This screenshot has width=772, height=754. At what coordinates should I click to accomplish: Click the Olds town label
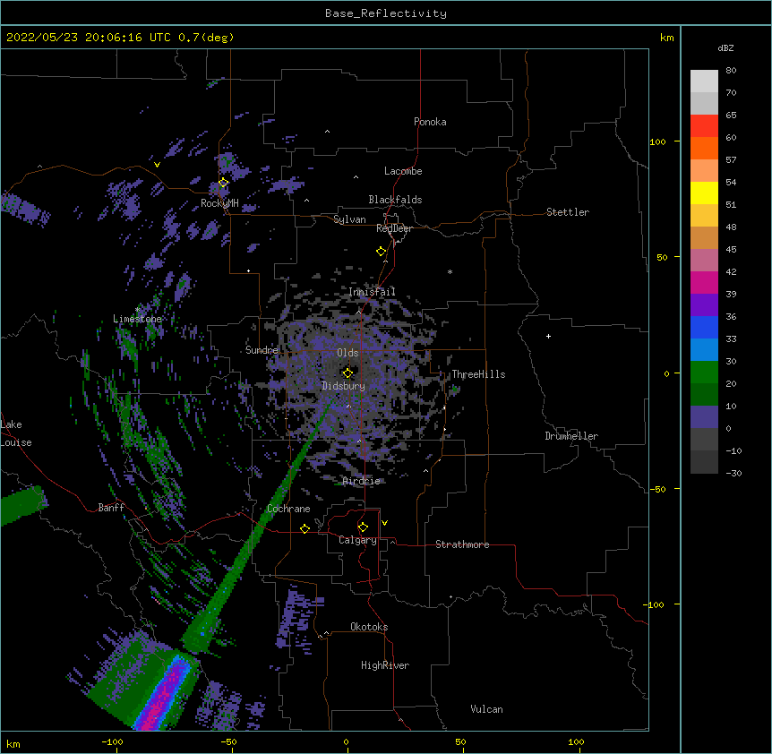[347, 353]
